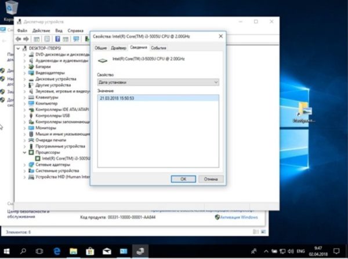Open the desktop shortcut beside the window
This screenshot has width=348, height=259.
303,112
